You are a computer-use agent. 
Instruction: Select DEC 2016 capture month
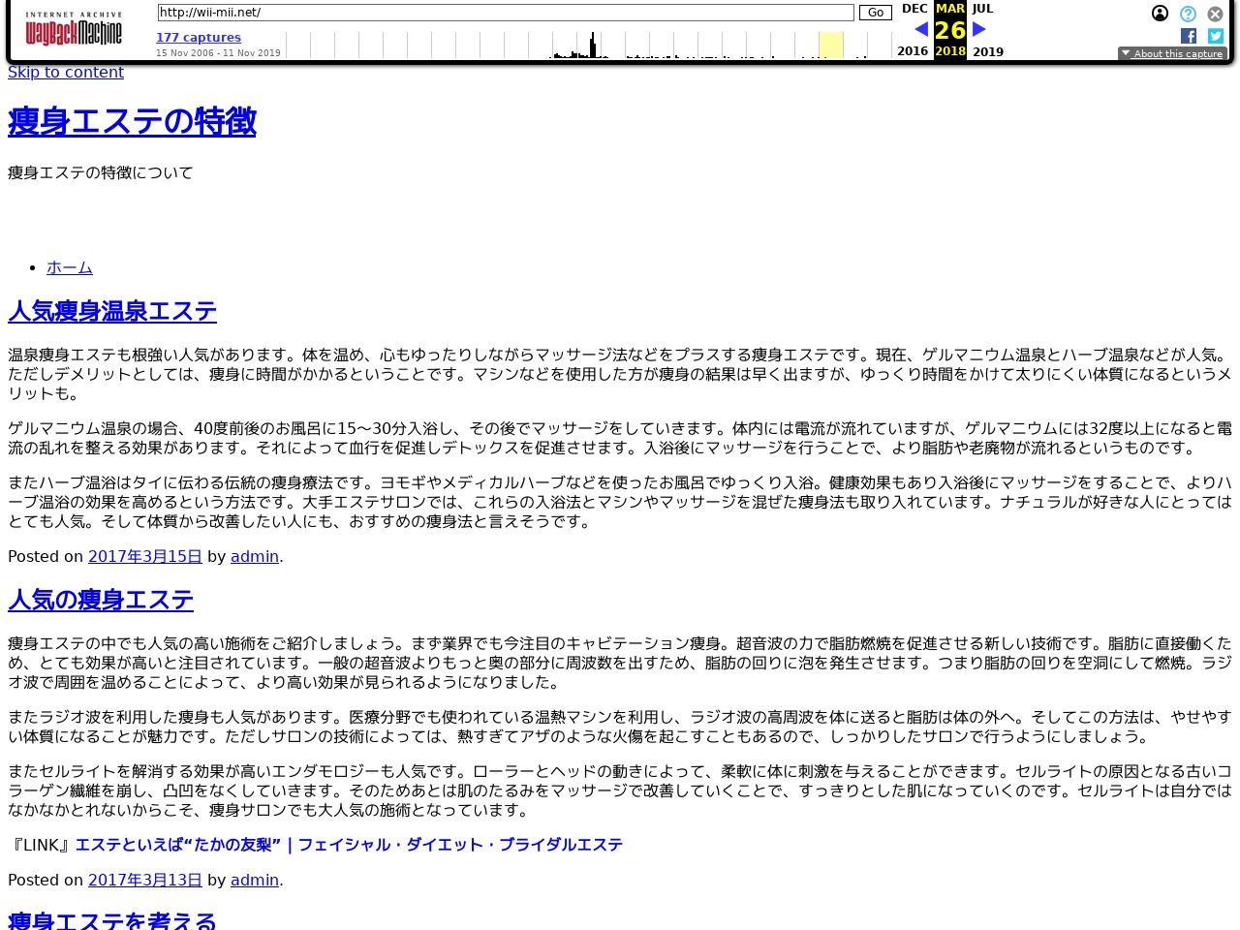coord(913,29)
